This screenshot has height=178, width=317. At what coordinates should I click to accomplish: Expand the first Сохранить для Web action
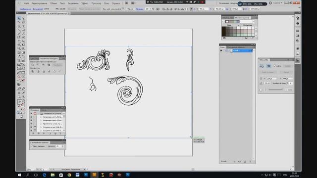pyautogui.click(x=41, y=127)
